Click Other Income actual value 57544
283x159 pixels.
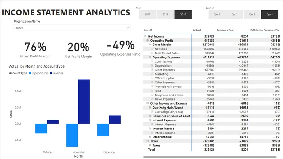point(210,137)
